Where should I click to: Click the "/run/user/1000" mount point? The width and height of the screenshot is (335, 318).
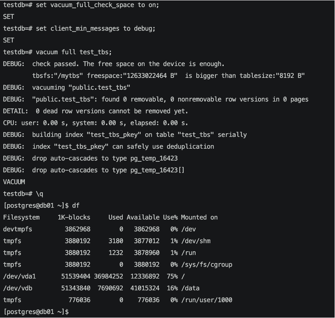[206, 300]
